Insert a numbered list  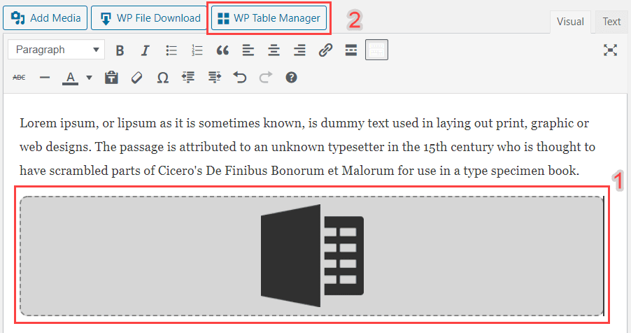pos(197,50)
